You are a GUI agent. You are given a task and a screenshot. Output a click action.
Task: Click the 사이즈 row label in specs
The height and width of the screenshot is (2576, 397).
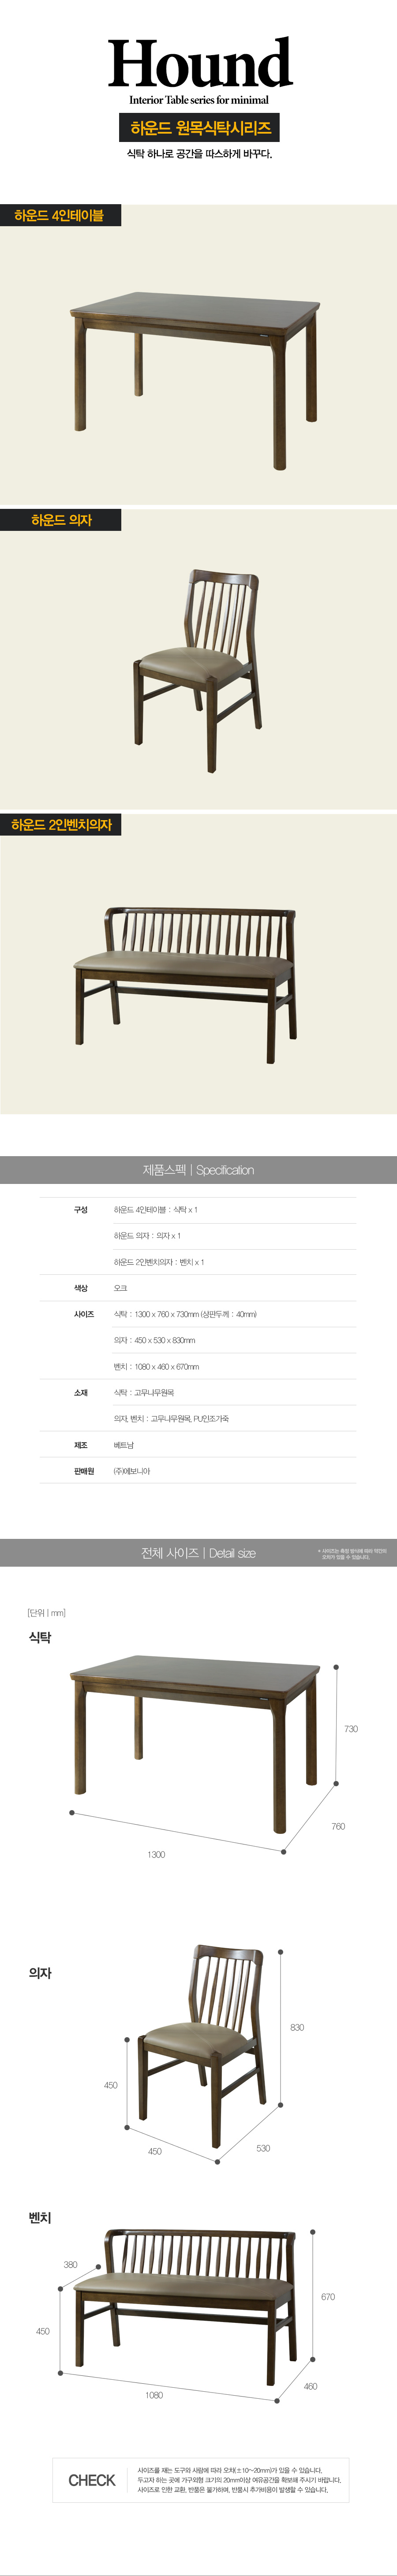(83, 1314)
